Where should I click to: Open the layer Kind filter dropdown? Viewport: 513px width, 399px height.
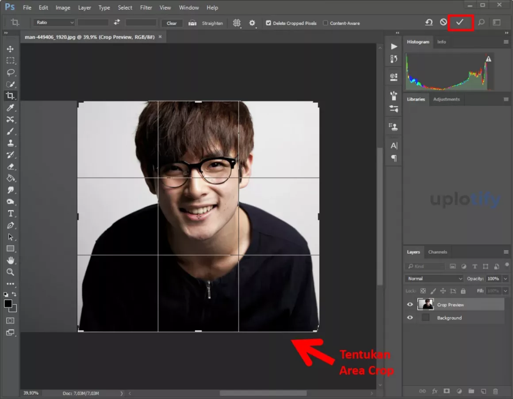pyautogui.click(x=425, y=266)
